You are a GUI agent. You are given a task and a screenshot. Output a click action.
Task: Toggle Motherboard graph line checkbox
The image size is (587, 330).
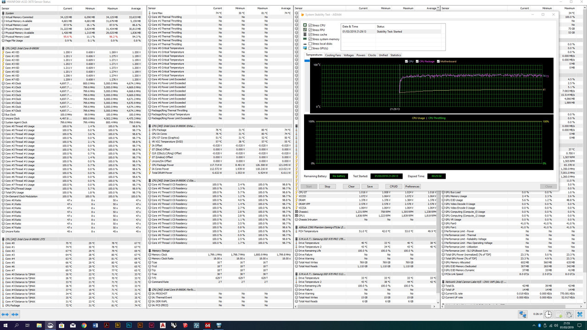[438, 61]
